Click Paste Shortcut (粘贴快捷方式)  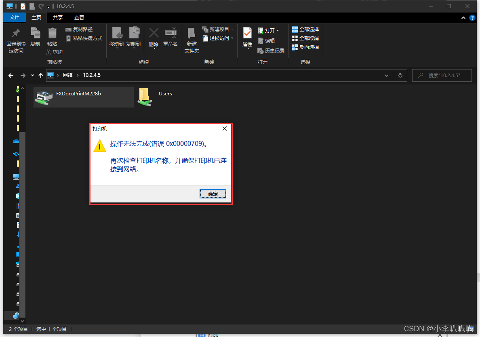tap(84, 38)
